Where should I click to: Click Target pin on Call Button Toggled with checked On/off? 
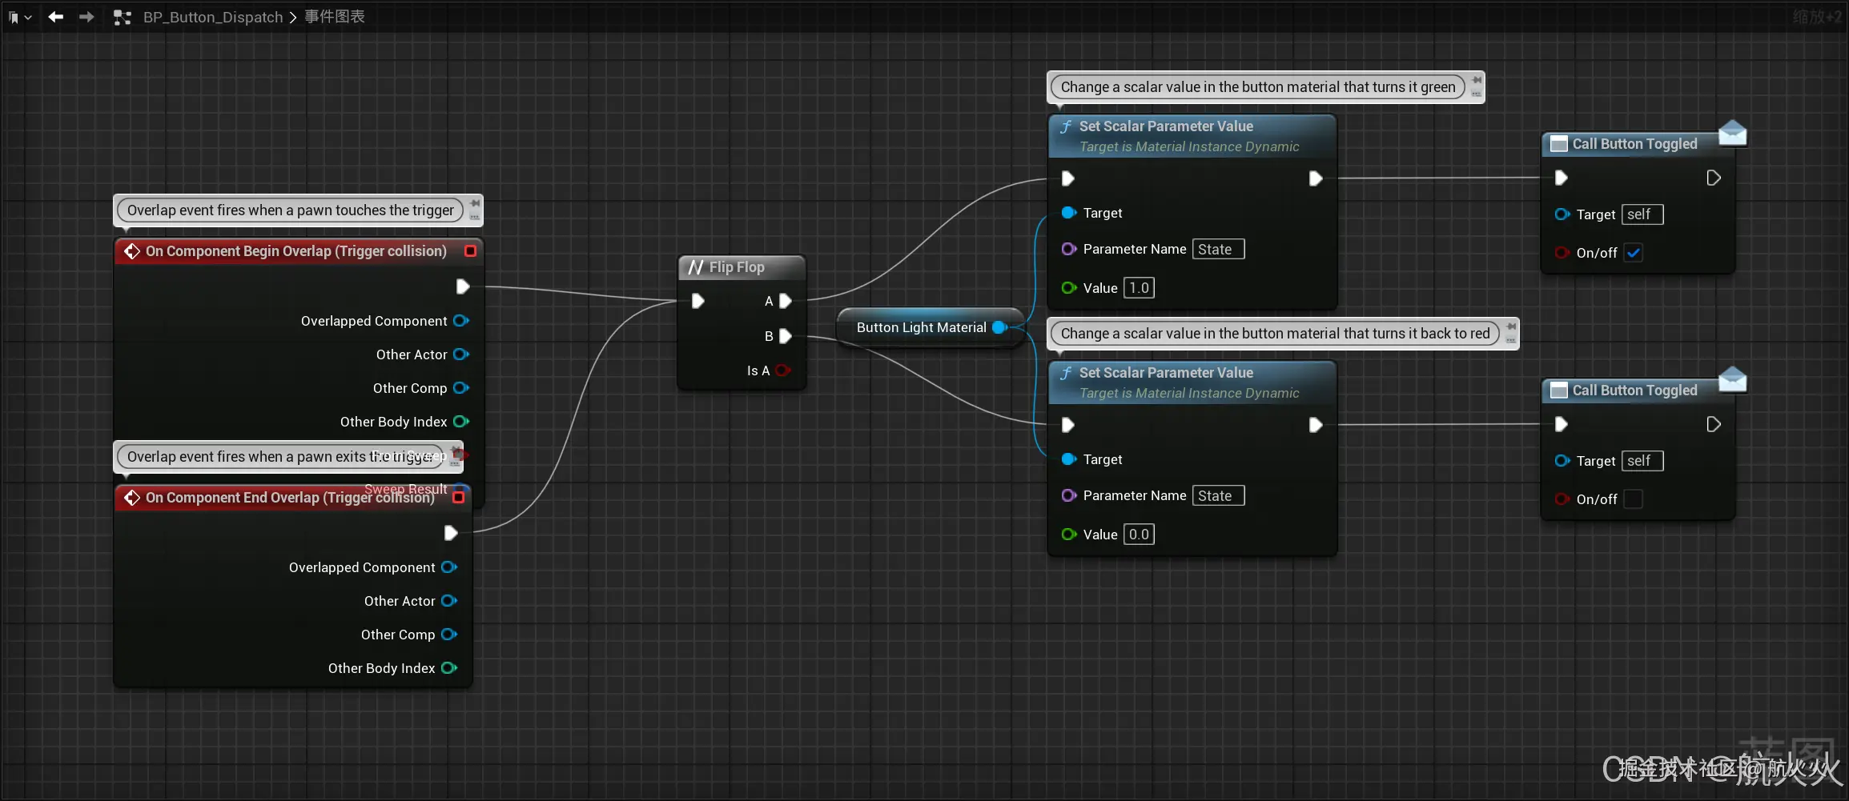(x=1562, y=214)
